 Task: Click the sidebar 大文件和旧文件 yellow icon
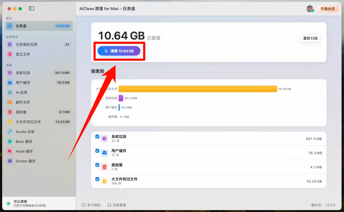click(x=10, y=122)
